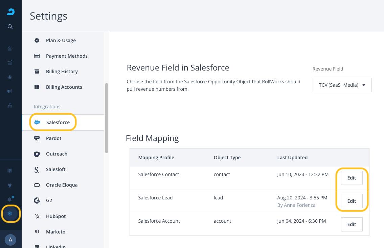Edit the Salesforce Account mapping profile
384x248 pixels.
point(352,224)
